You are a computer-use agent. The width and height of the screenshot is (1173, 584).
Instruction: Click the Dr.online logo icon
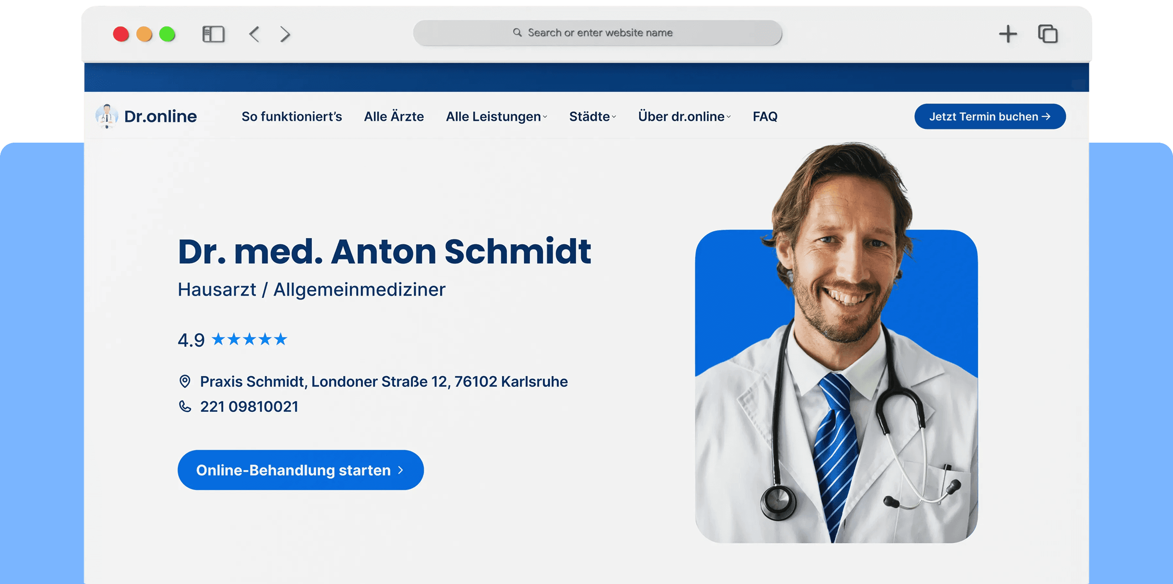click(107, 116)
